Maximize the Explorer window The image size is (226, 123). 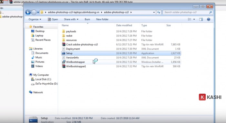tap(203, 6)
